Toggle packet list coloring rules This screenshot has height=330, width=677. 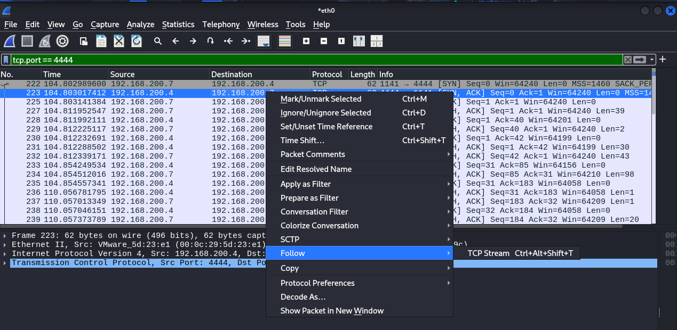click(x=285, y=41)
